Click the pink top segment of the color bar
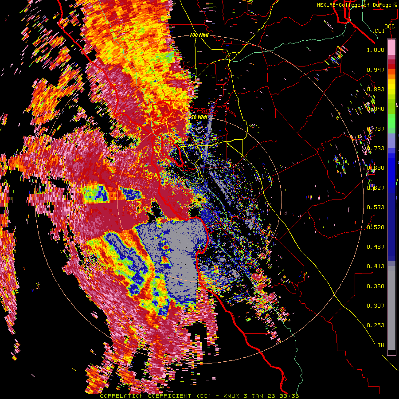Viewport: 399px width, 399px height. click(391, 47)
